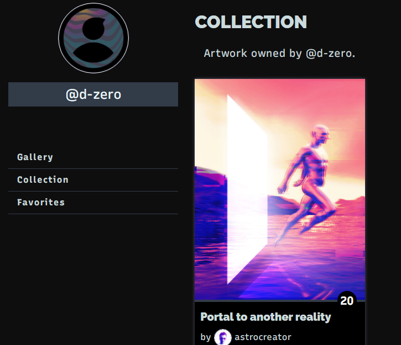Open Portal to another reality title
401x345 pixels.
coord(265,317)
